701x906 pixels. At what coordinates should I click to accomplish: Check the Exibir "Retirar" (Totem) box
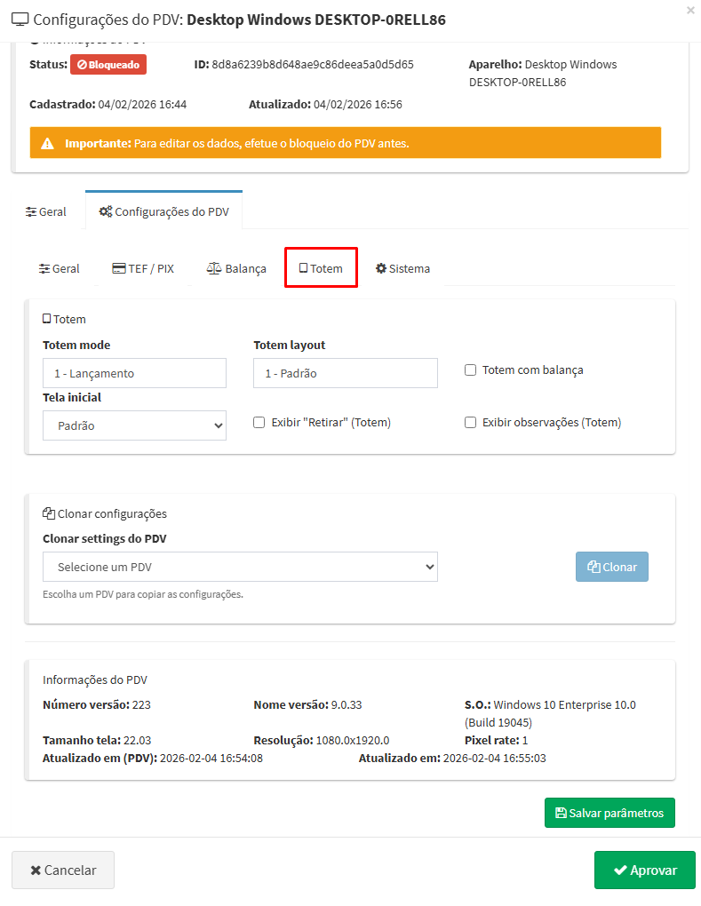click(259, 423)
